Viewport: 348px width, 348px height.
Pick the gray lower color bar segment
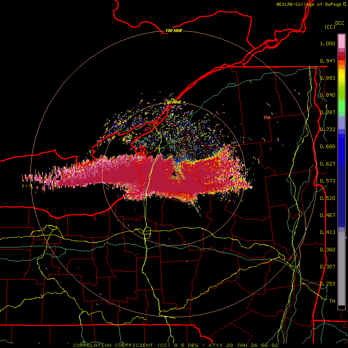click(x=341, y=269)
